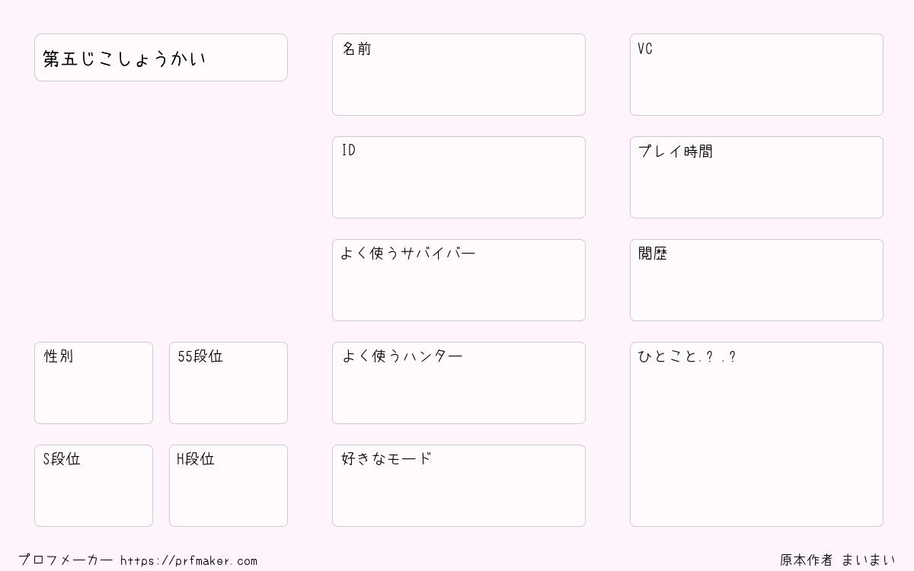Select the プレイ時間 field

[756, 177]
